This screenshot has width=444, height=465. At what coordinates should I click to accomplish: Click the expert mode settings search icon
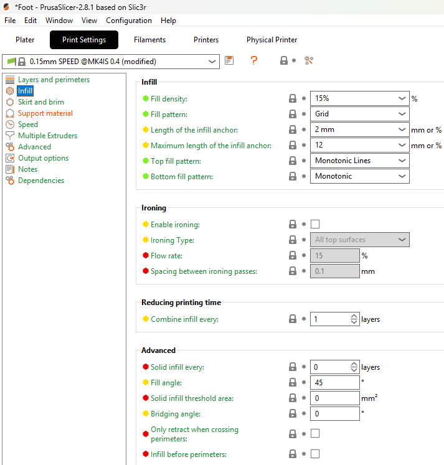[309, 60]
